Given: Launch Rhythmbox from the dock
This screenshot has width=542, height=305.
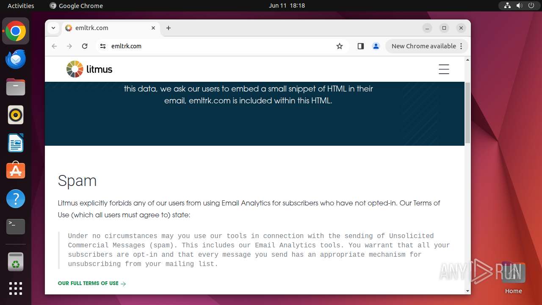Looking at the screenshot, I should [16, 115].
